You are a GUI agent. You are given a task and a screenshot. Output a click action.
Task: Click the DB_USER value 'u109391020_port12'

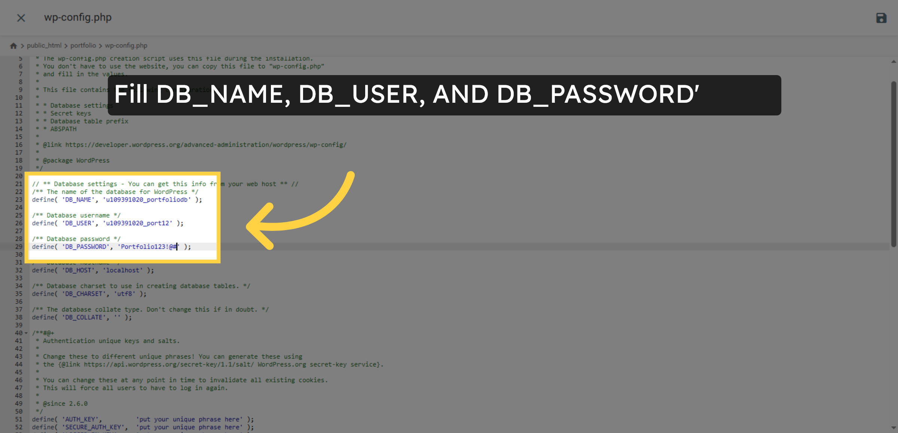click(x=138, y=223)
